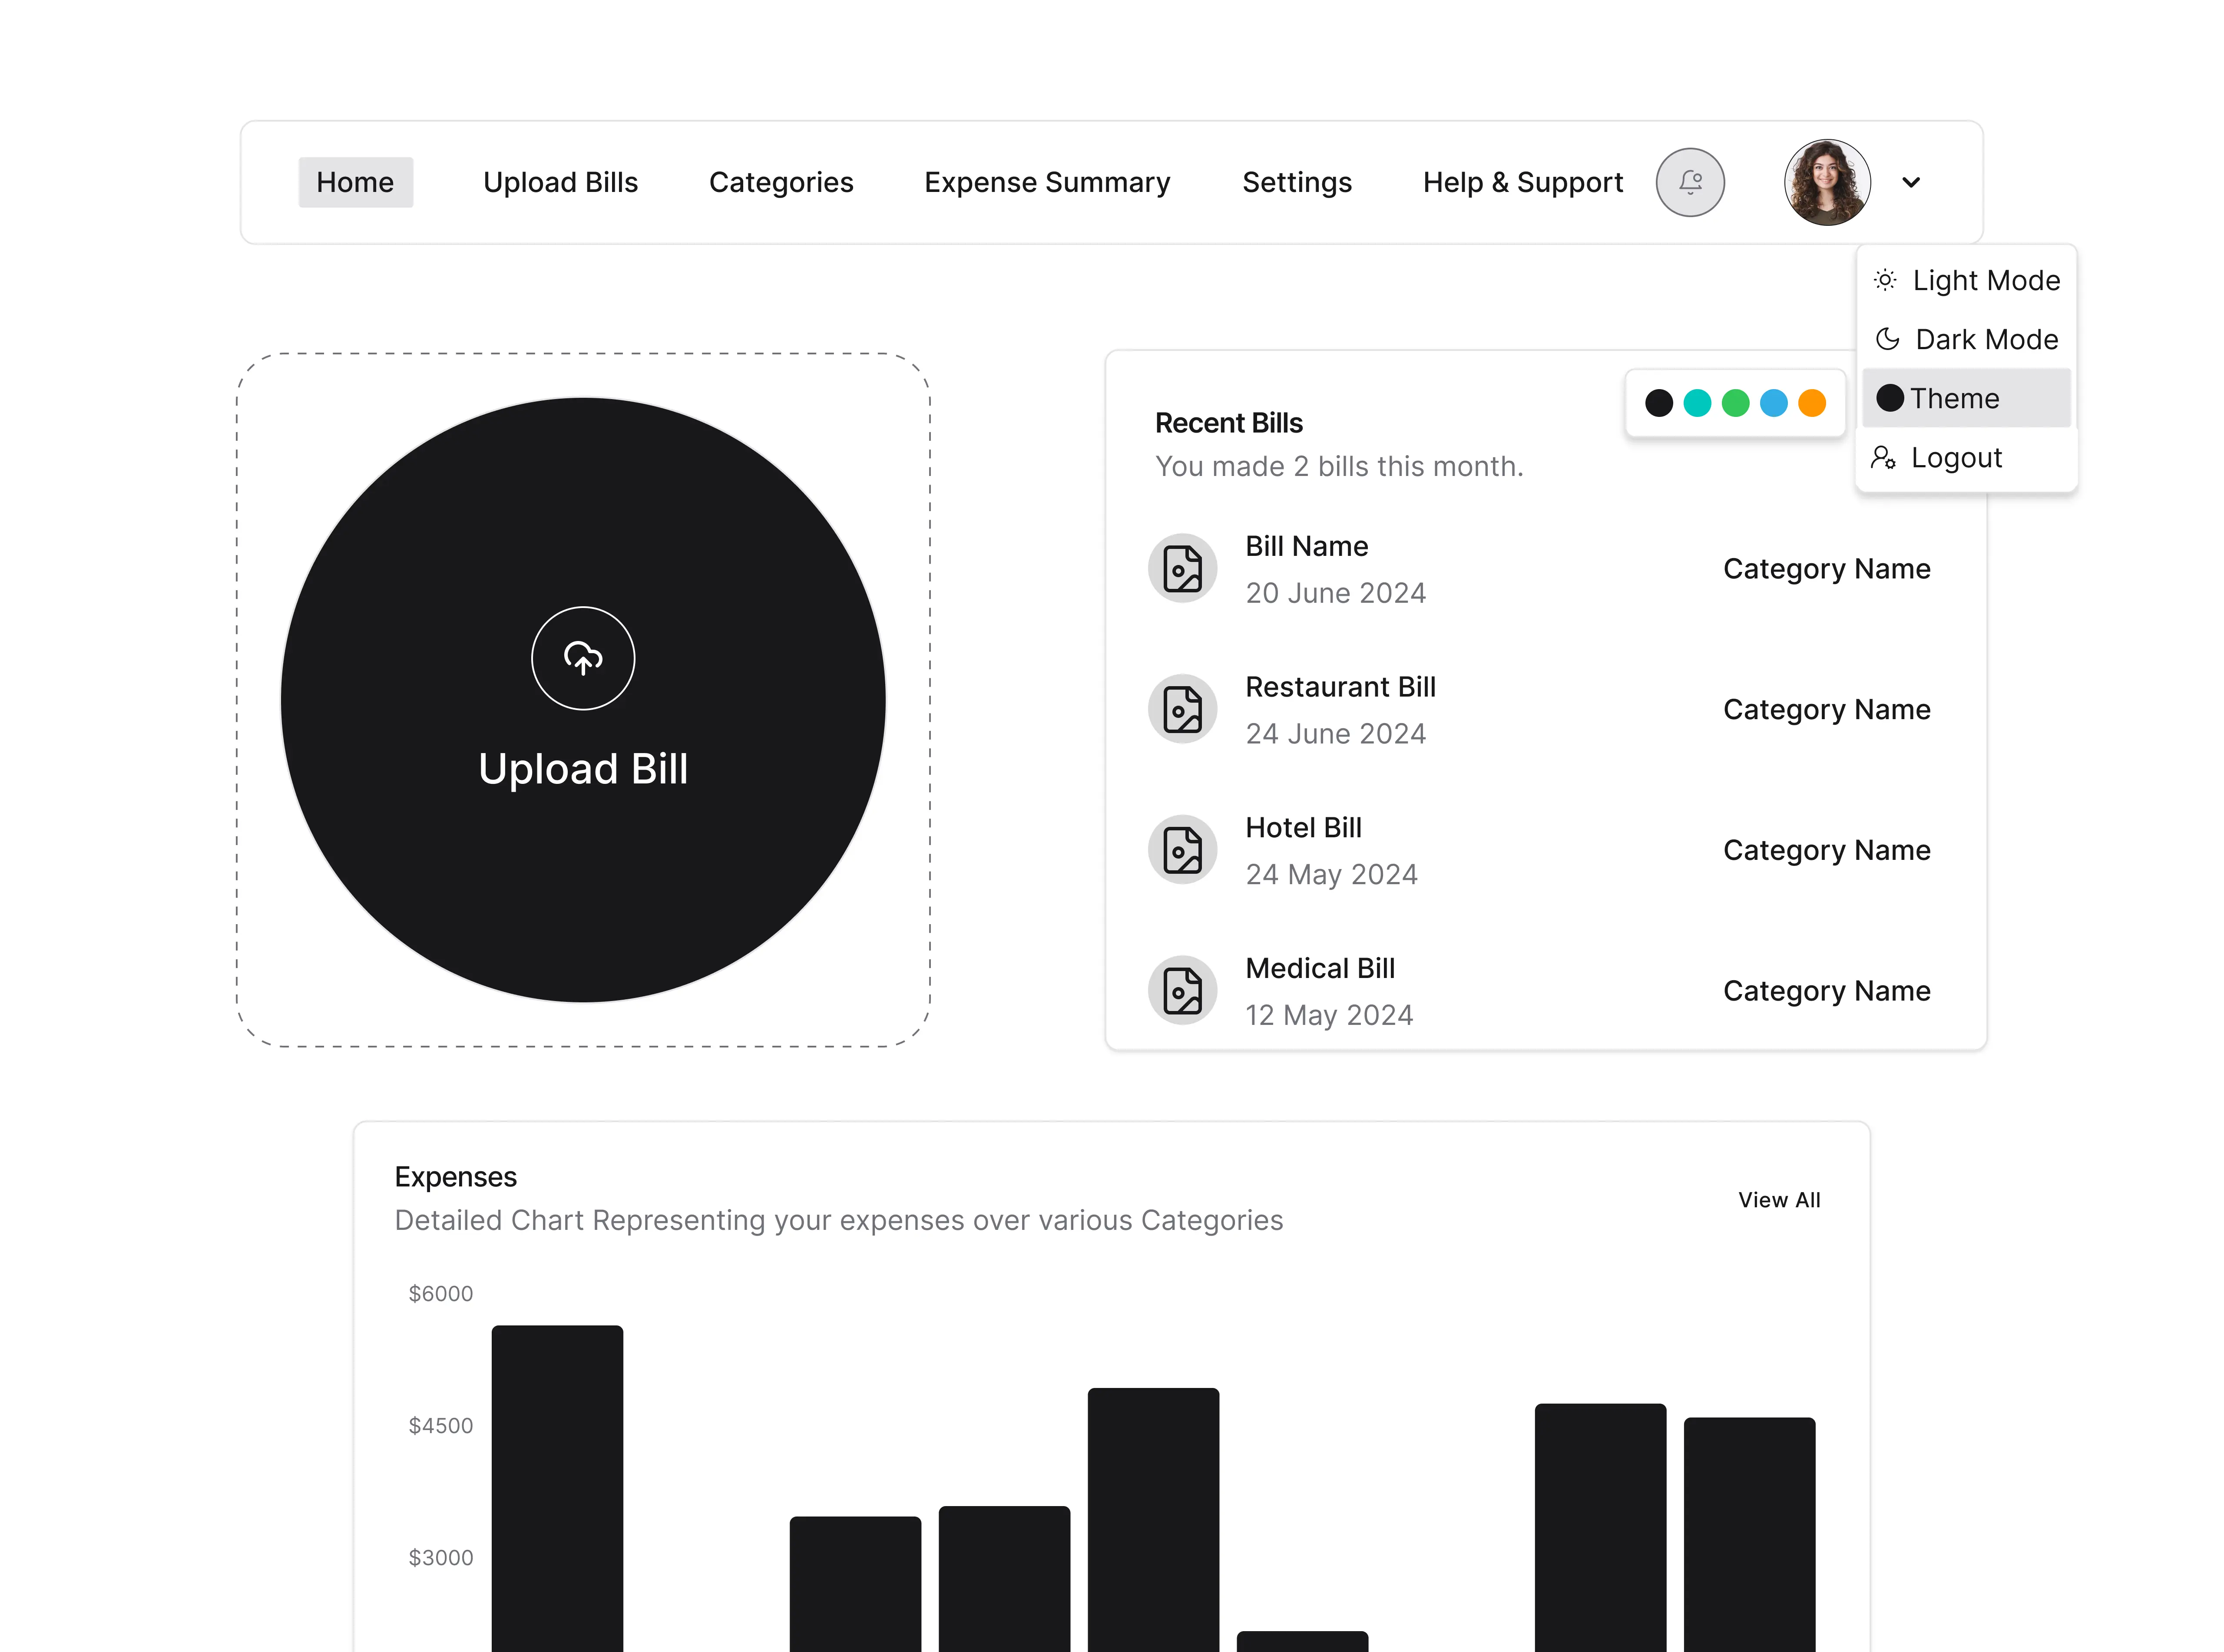Go to the Expense Summary tab
Image resolution: width=2224 pixels, height=1652 pixels.
[1046, 182]
